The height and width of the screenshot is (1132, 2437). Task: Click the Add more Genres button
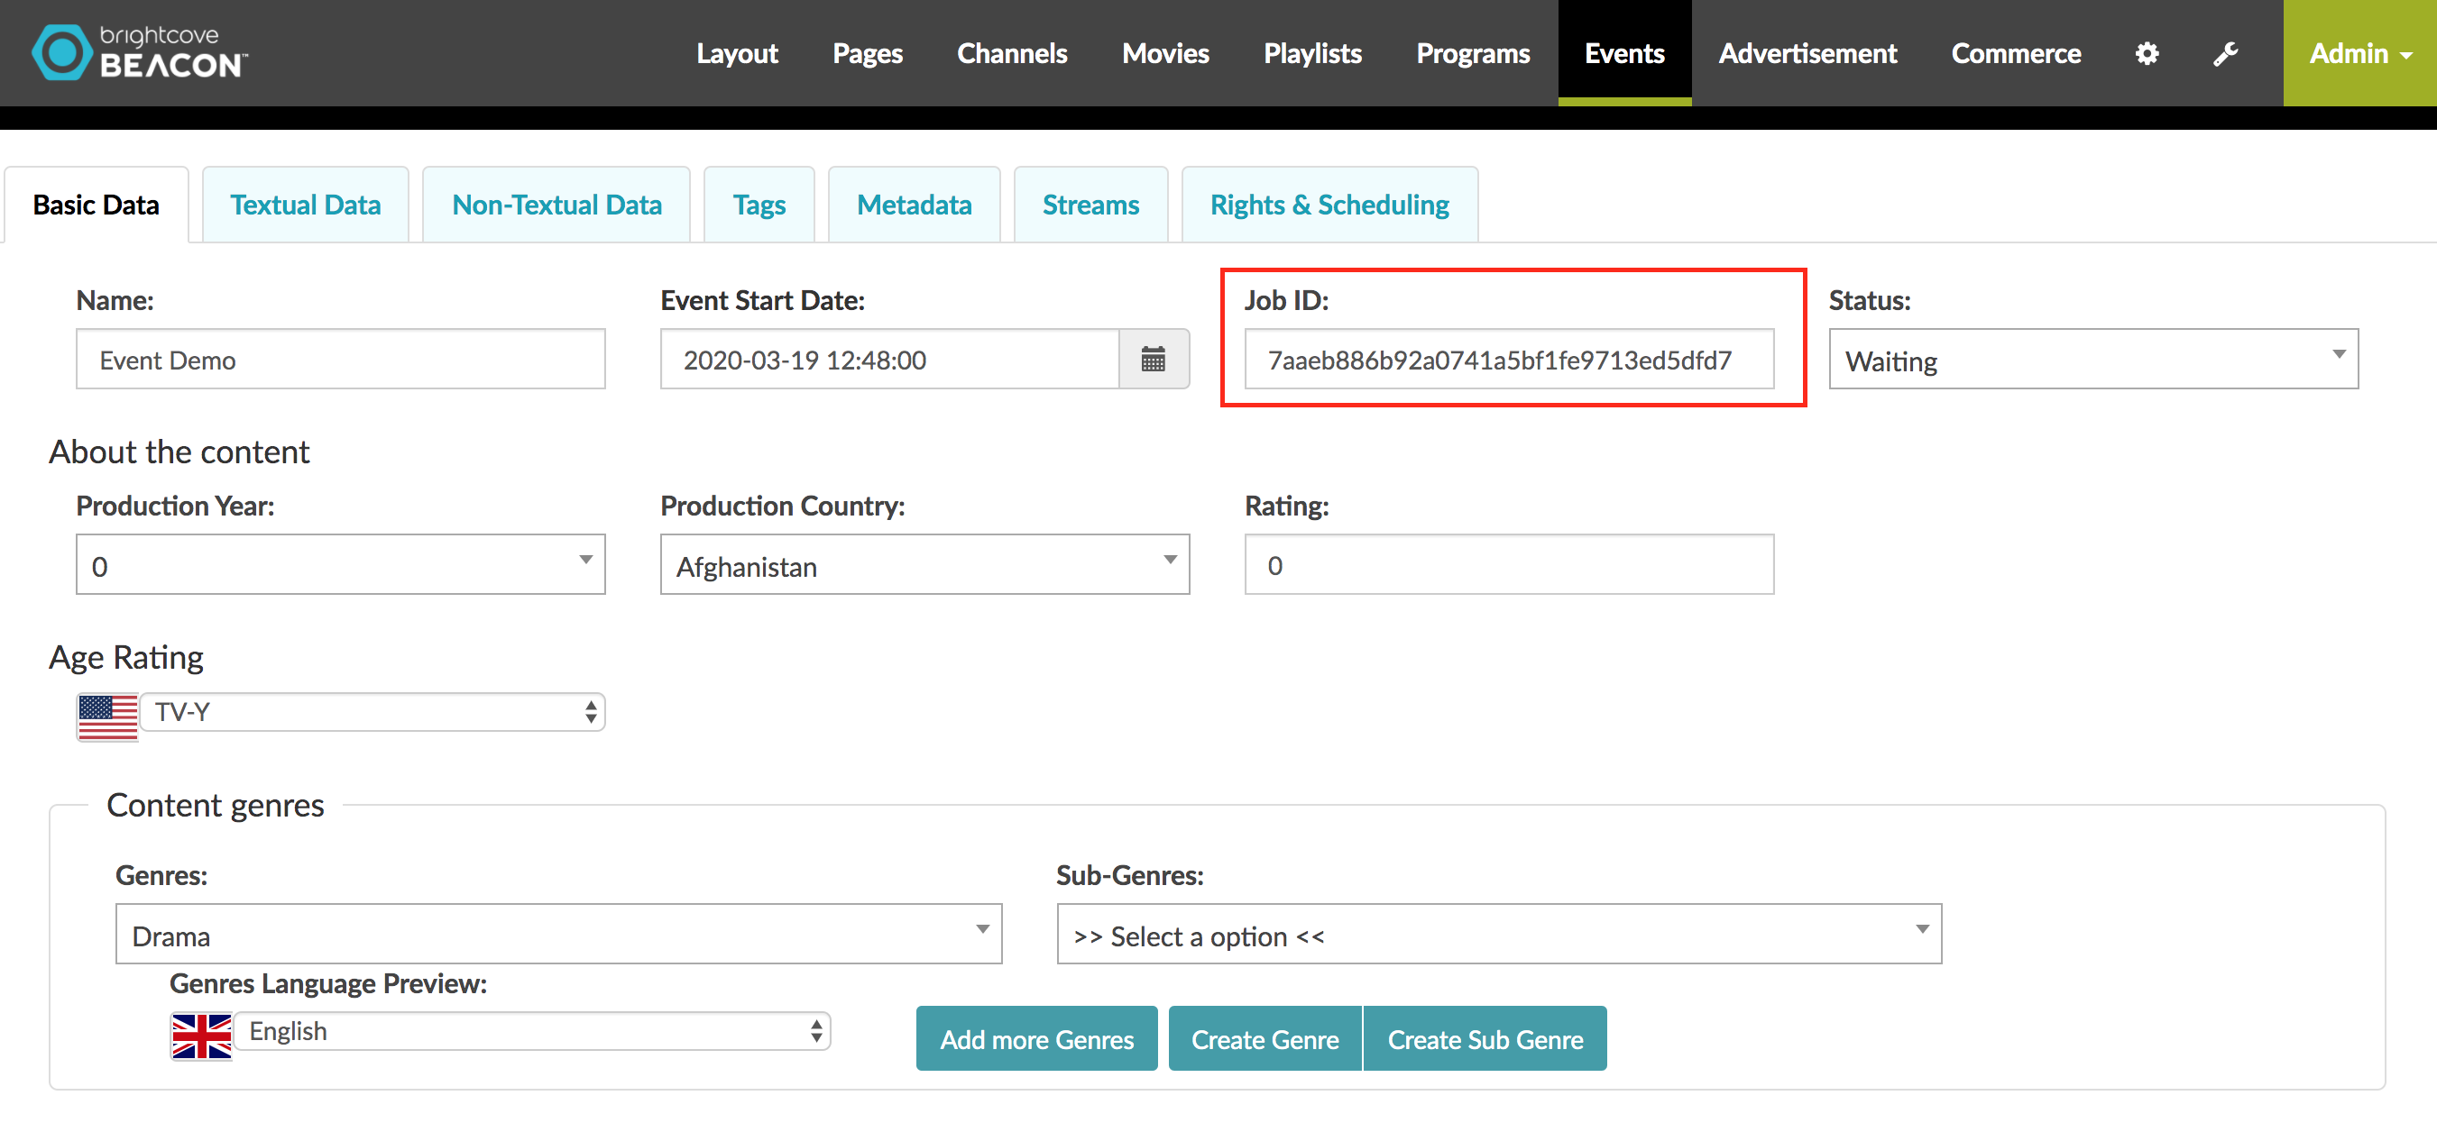pos(1036,1038)
